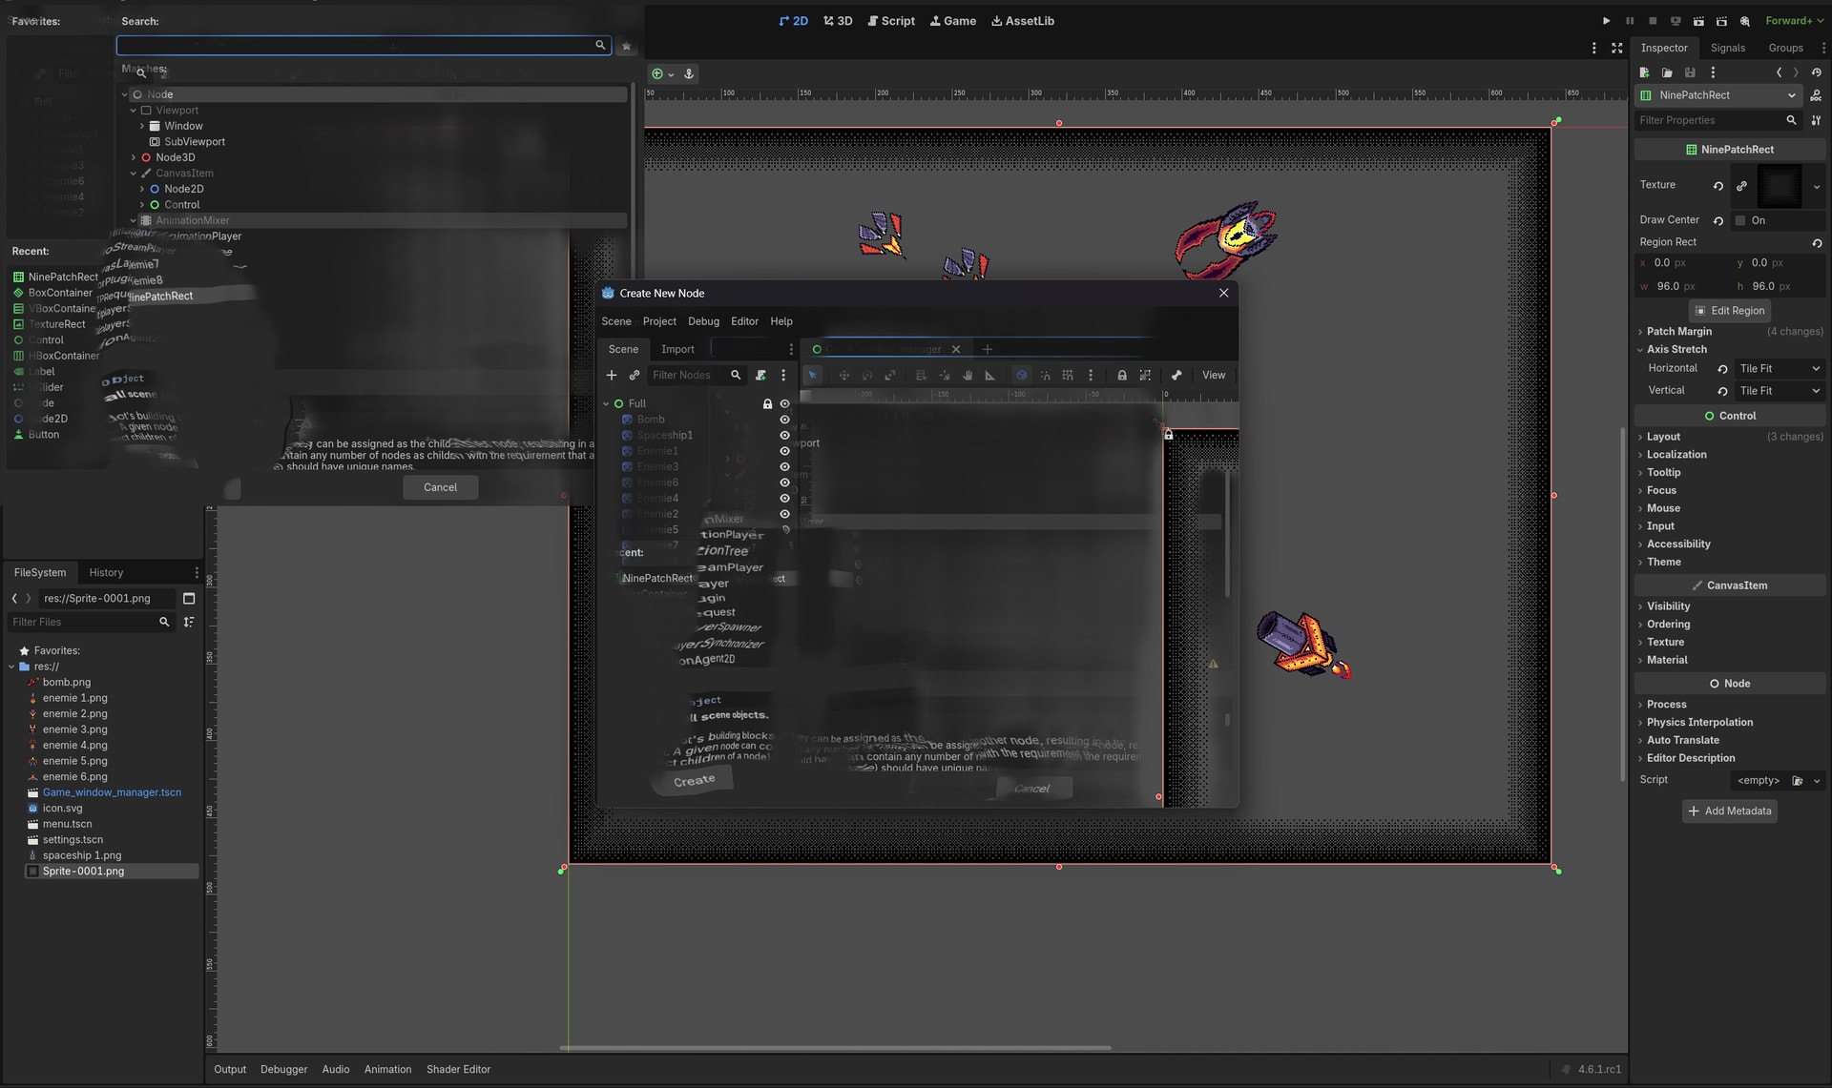
Task: Open the Horizontal Tile Fit dropdown
Action: point(1780,369)
